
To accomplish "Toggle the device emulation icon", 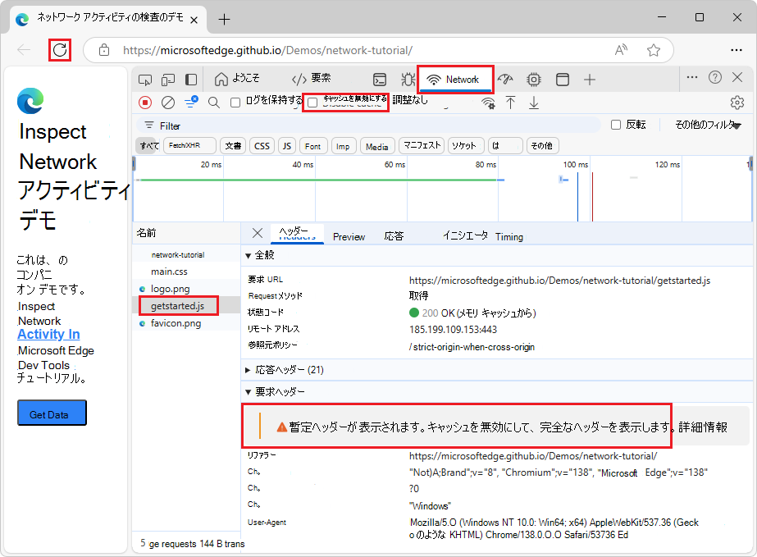I will coord(168,79).
